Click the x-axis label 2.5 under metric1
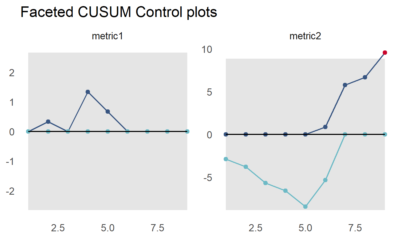This screenshot has width=399, height=239. coord(58,228)
